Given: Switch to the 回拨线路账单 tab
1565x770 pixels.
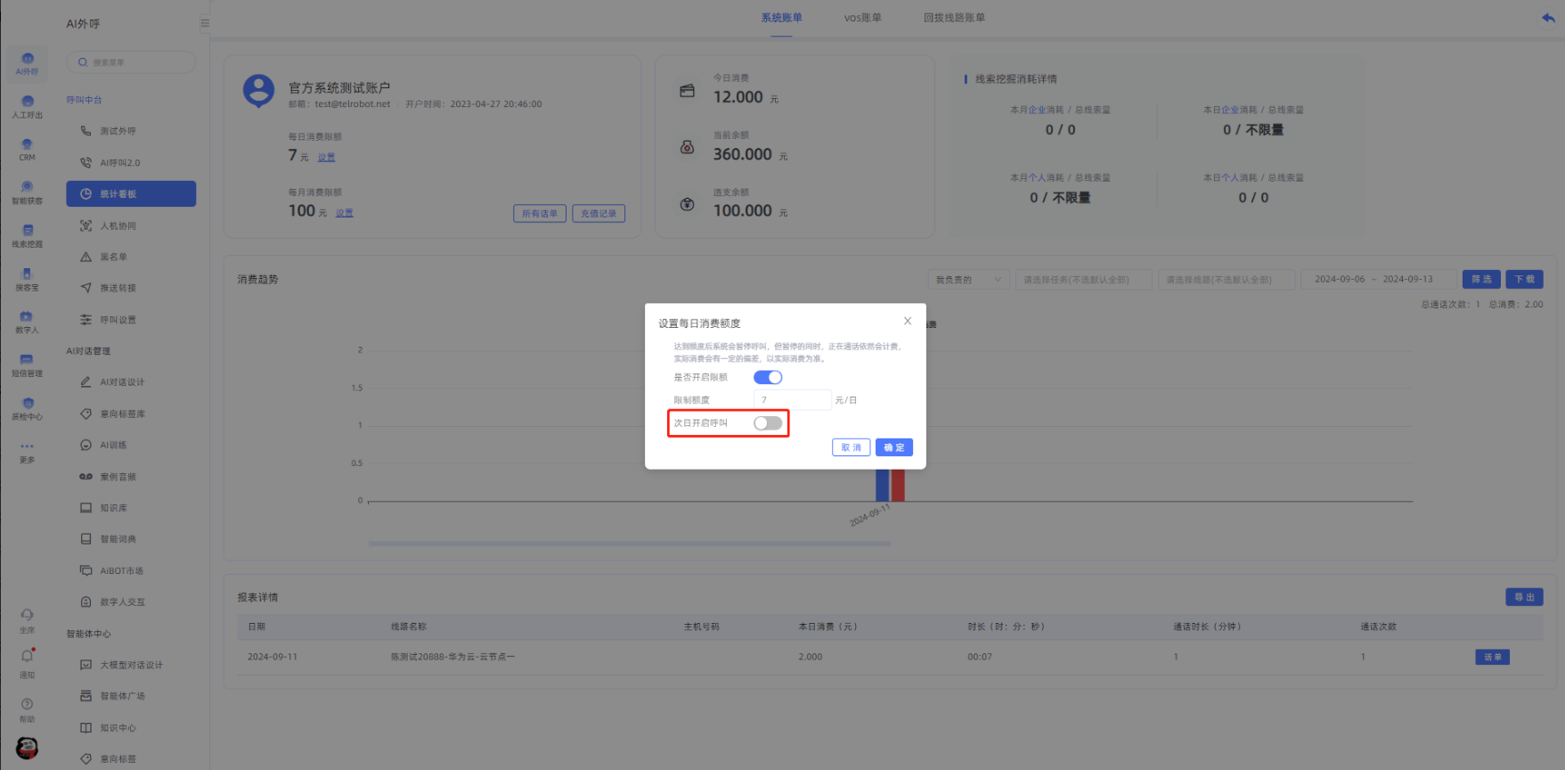Looking at the screenshot, I should pyautogui.click(x=954, y=18).
